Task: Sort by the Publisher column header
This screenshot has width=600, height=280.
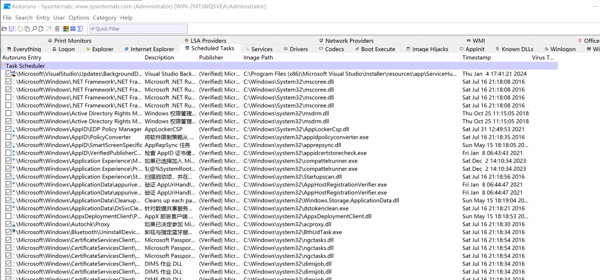Action: pyautogui.click(x=219, y=57)
